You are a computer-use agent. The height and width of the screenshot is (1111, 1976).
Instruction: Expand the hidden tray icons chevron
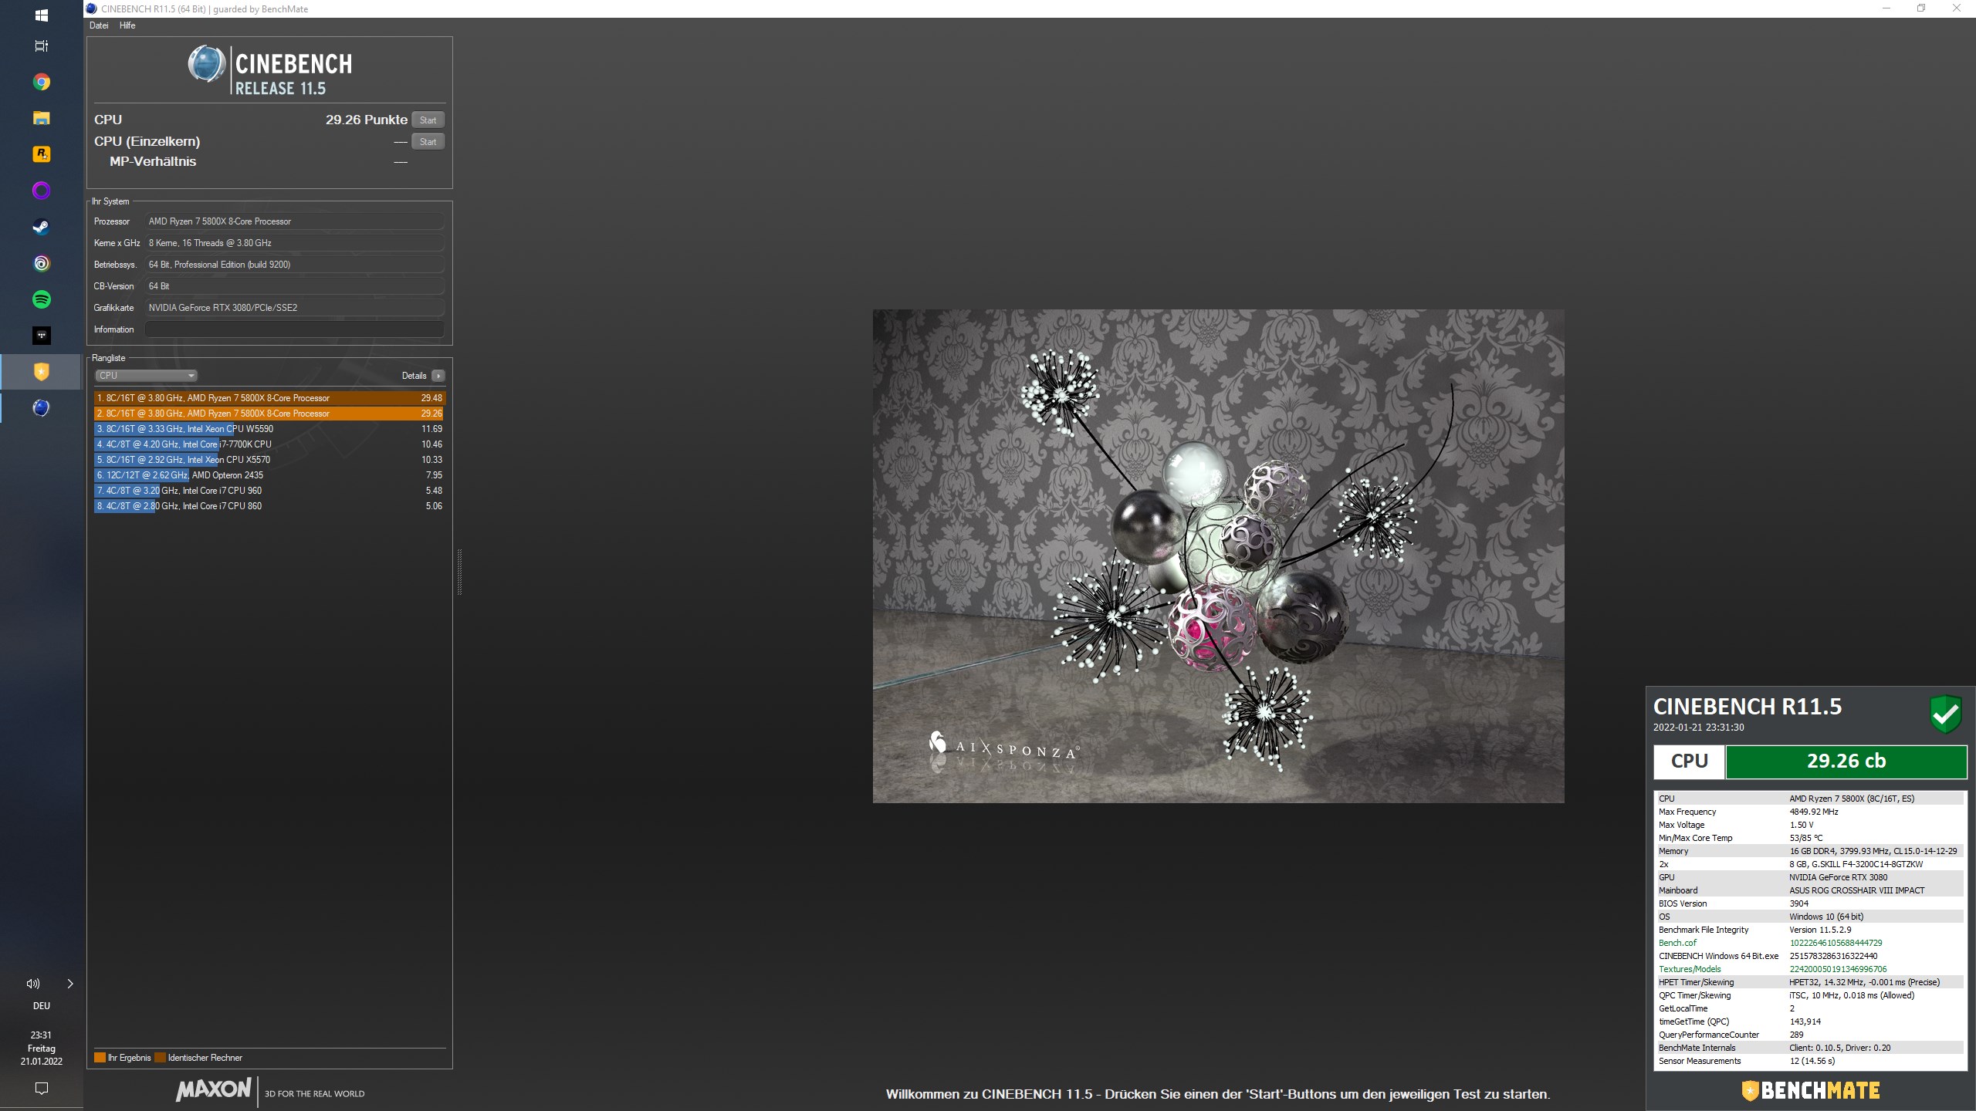70,984
